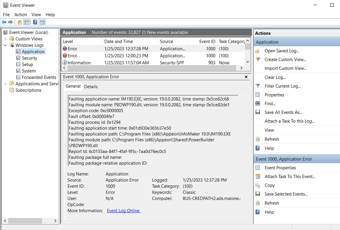
Task: Toggle the Show/Hide Action Pane button
Action: pyautogui.click(x=43, y=22)
